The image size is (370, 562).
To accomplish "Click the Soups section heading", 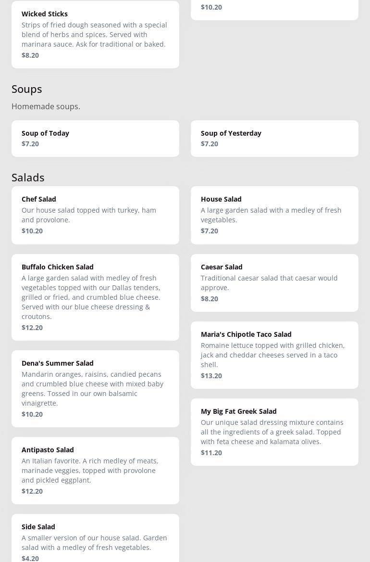I will point(27,89).
